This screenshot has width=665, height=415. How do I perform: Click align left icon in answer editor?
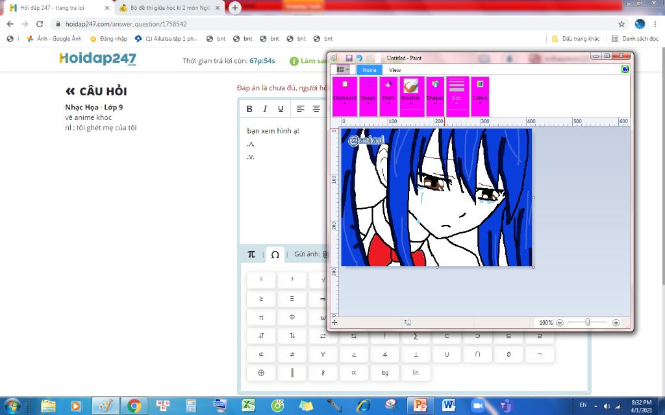pos(300,109)
